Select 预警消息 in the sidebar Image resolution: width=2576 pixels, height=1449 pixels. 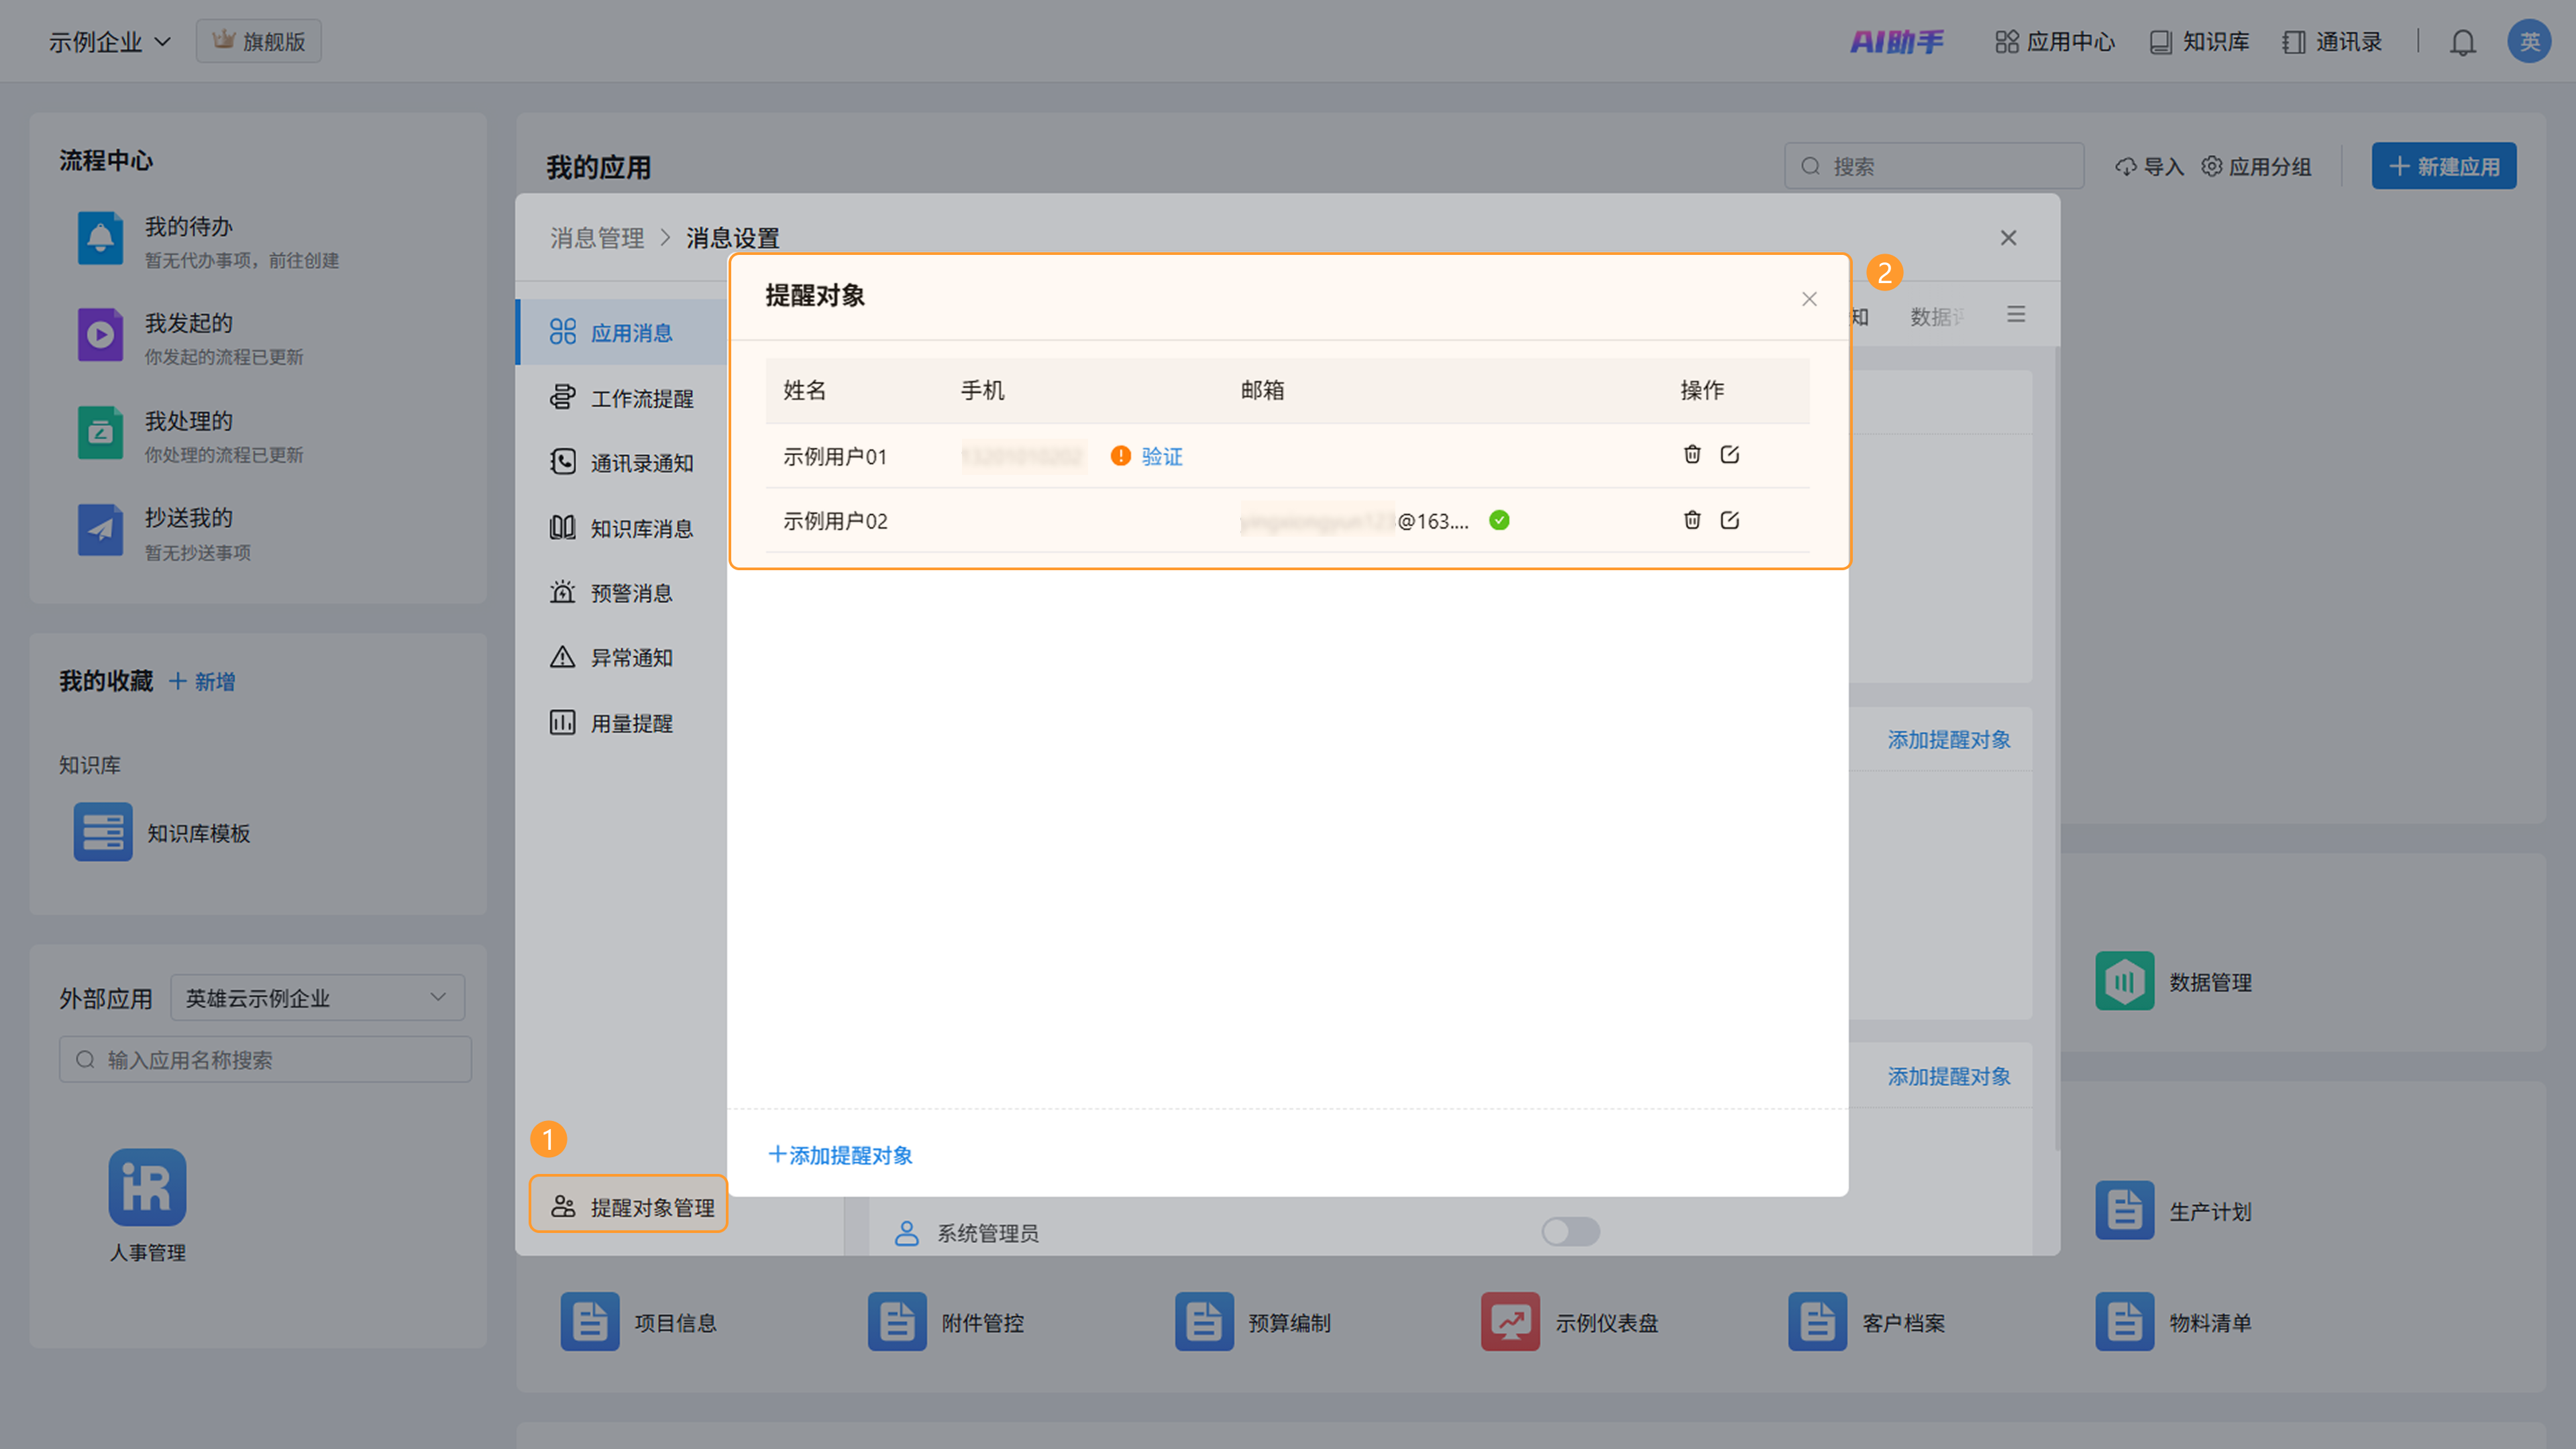click(630, 593)
